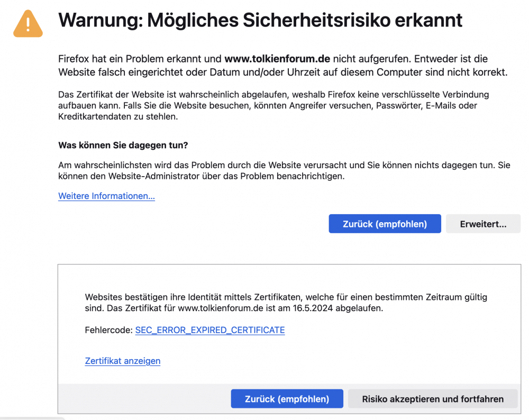The height and width of the screenshot is (420, 529).
Task: Click the 'Fehlercode:' label
Action: pyautogui.click(x=108, y=330)
